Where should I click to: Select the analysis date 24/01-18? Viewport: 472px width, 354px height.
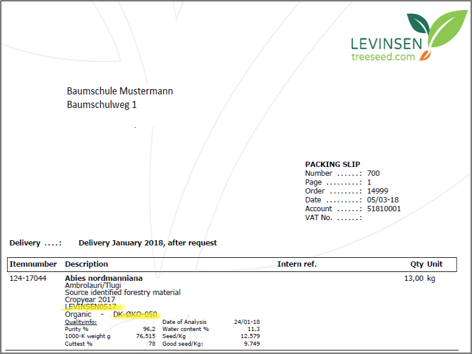[247, 322]
